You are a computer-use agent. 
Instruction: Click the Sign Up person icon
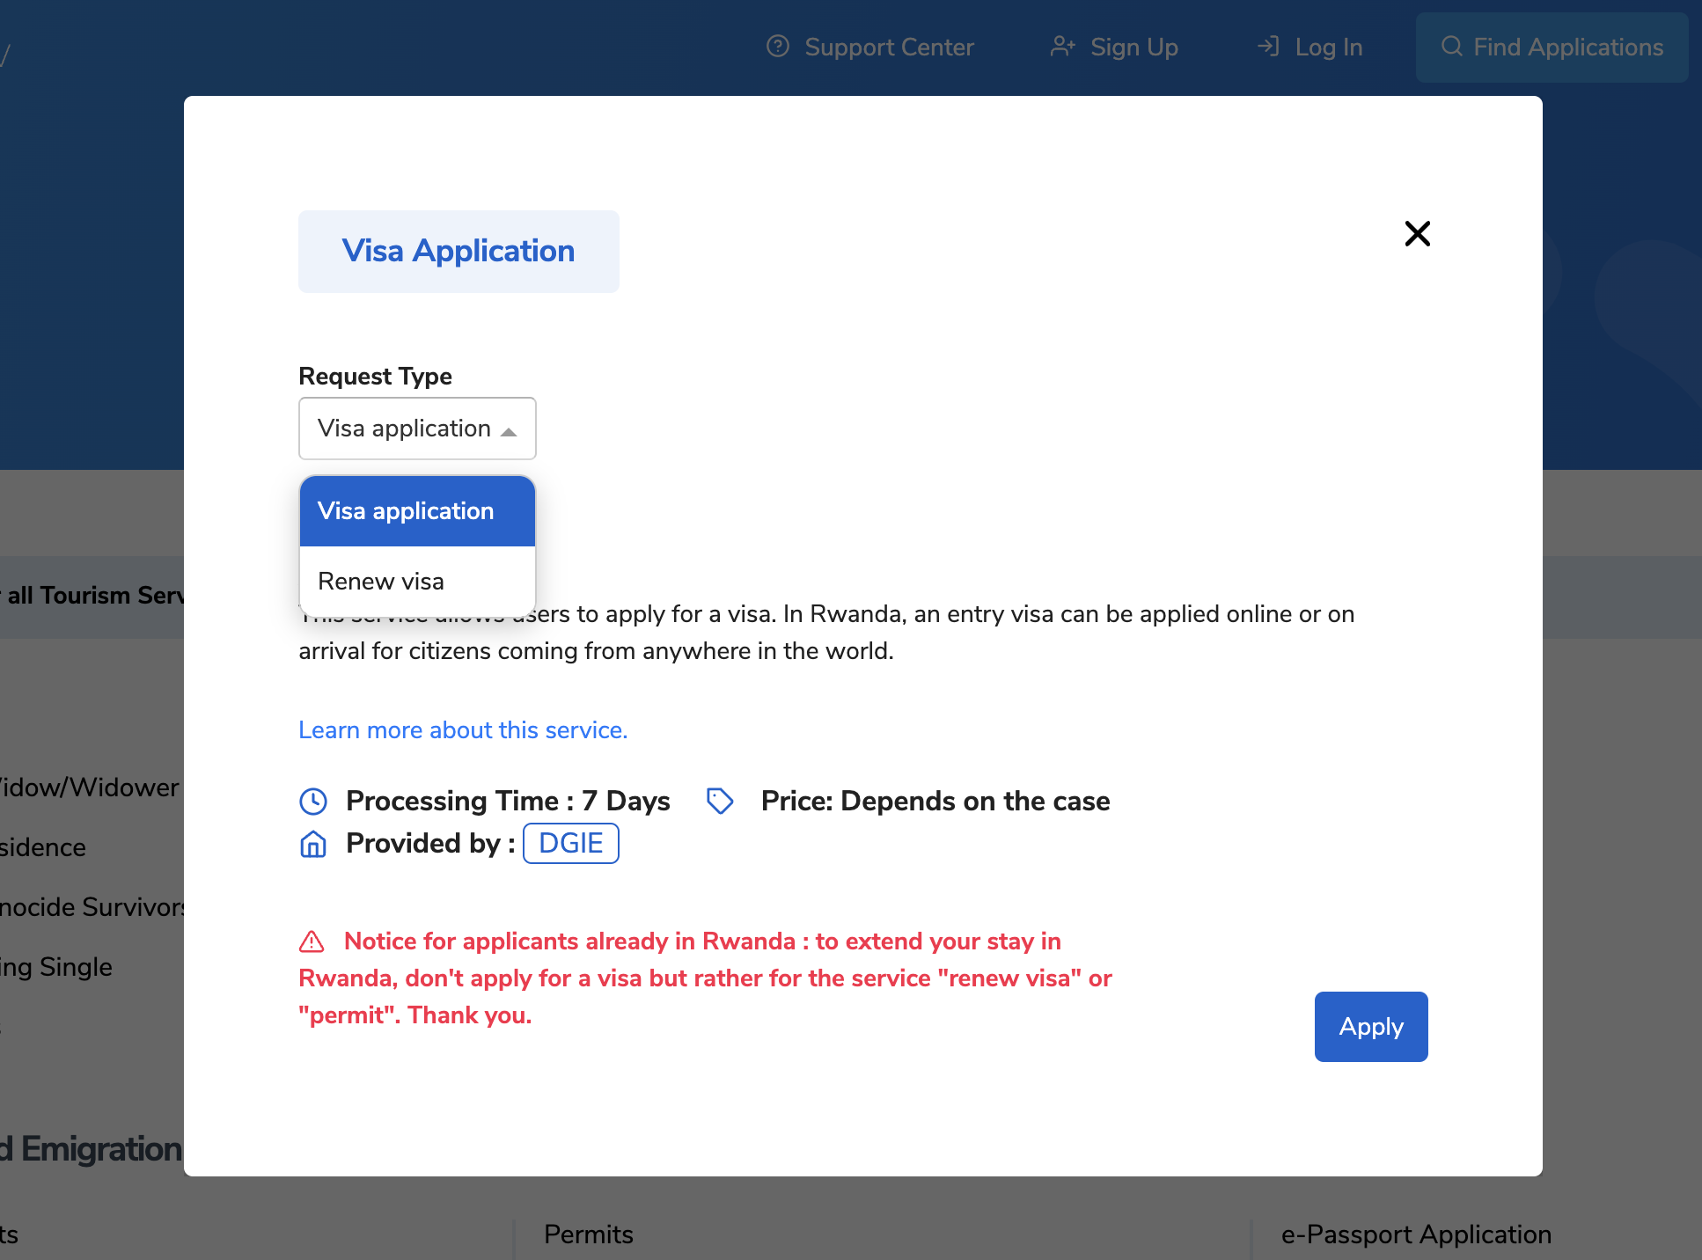tap(1063, 47)
